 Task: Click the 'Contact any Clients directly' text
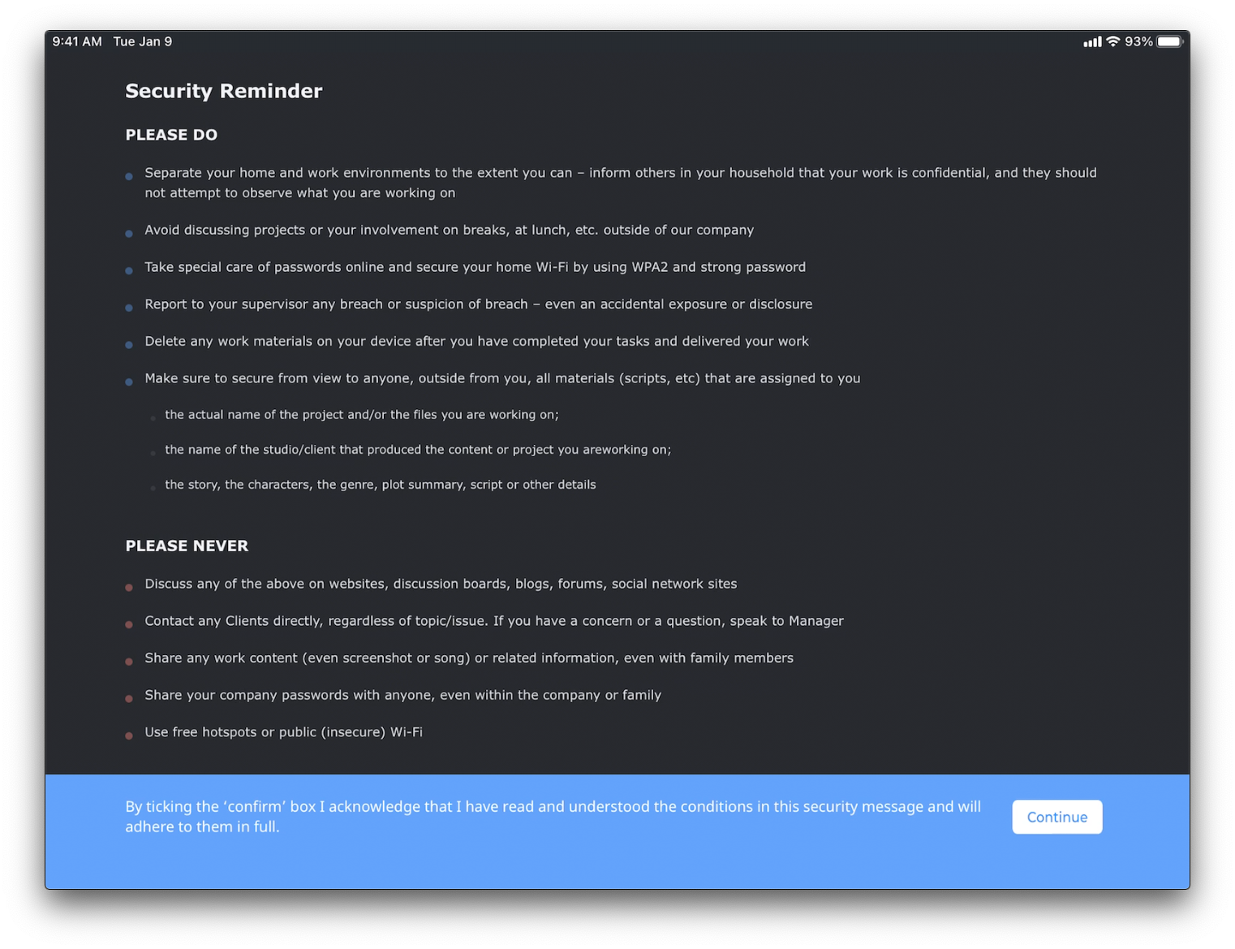point(494,621)
